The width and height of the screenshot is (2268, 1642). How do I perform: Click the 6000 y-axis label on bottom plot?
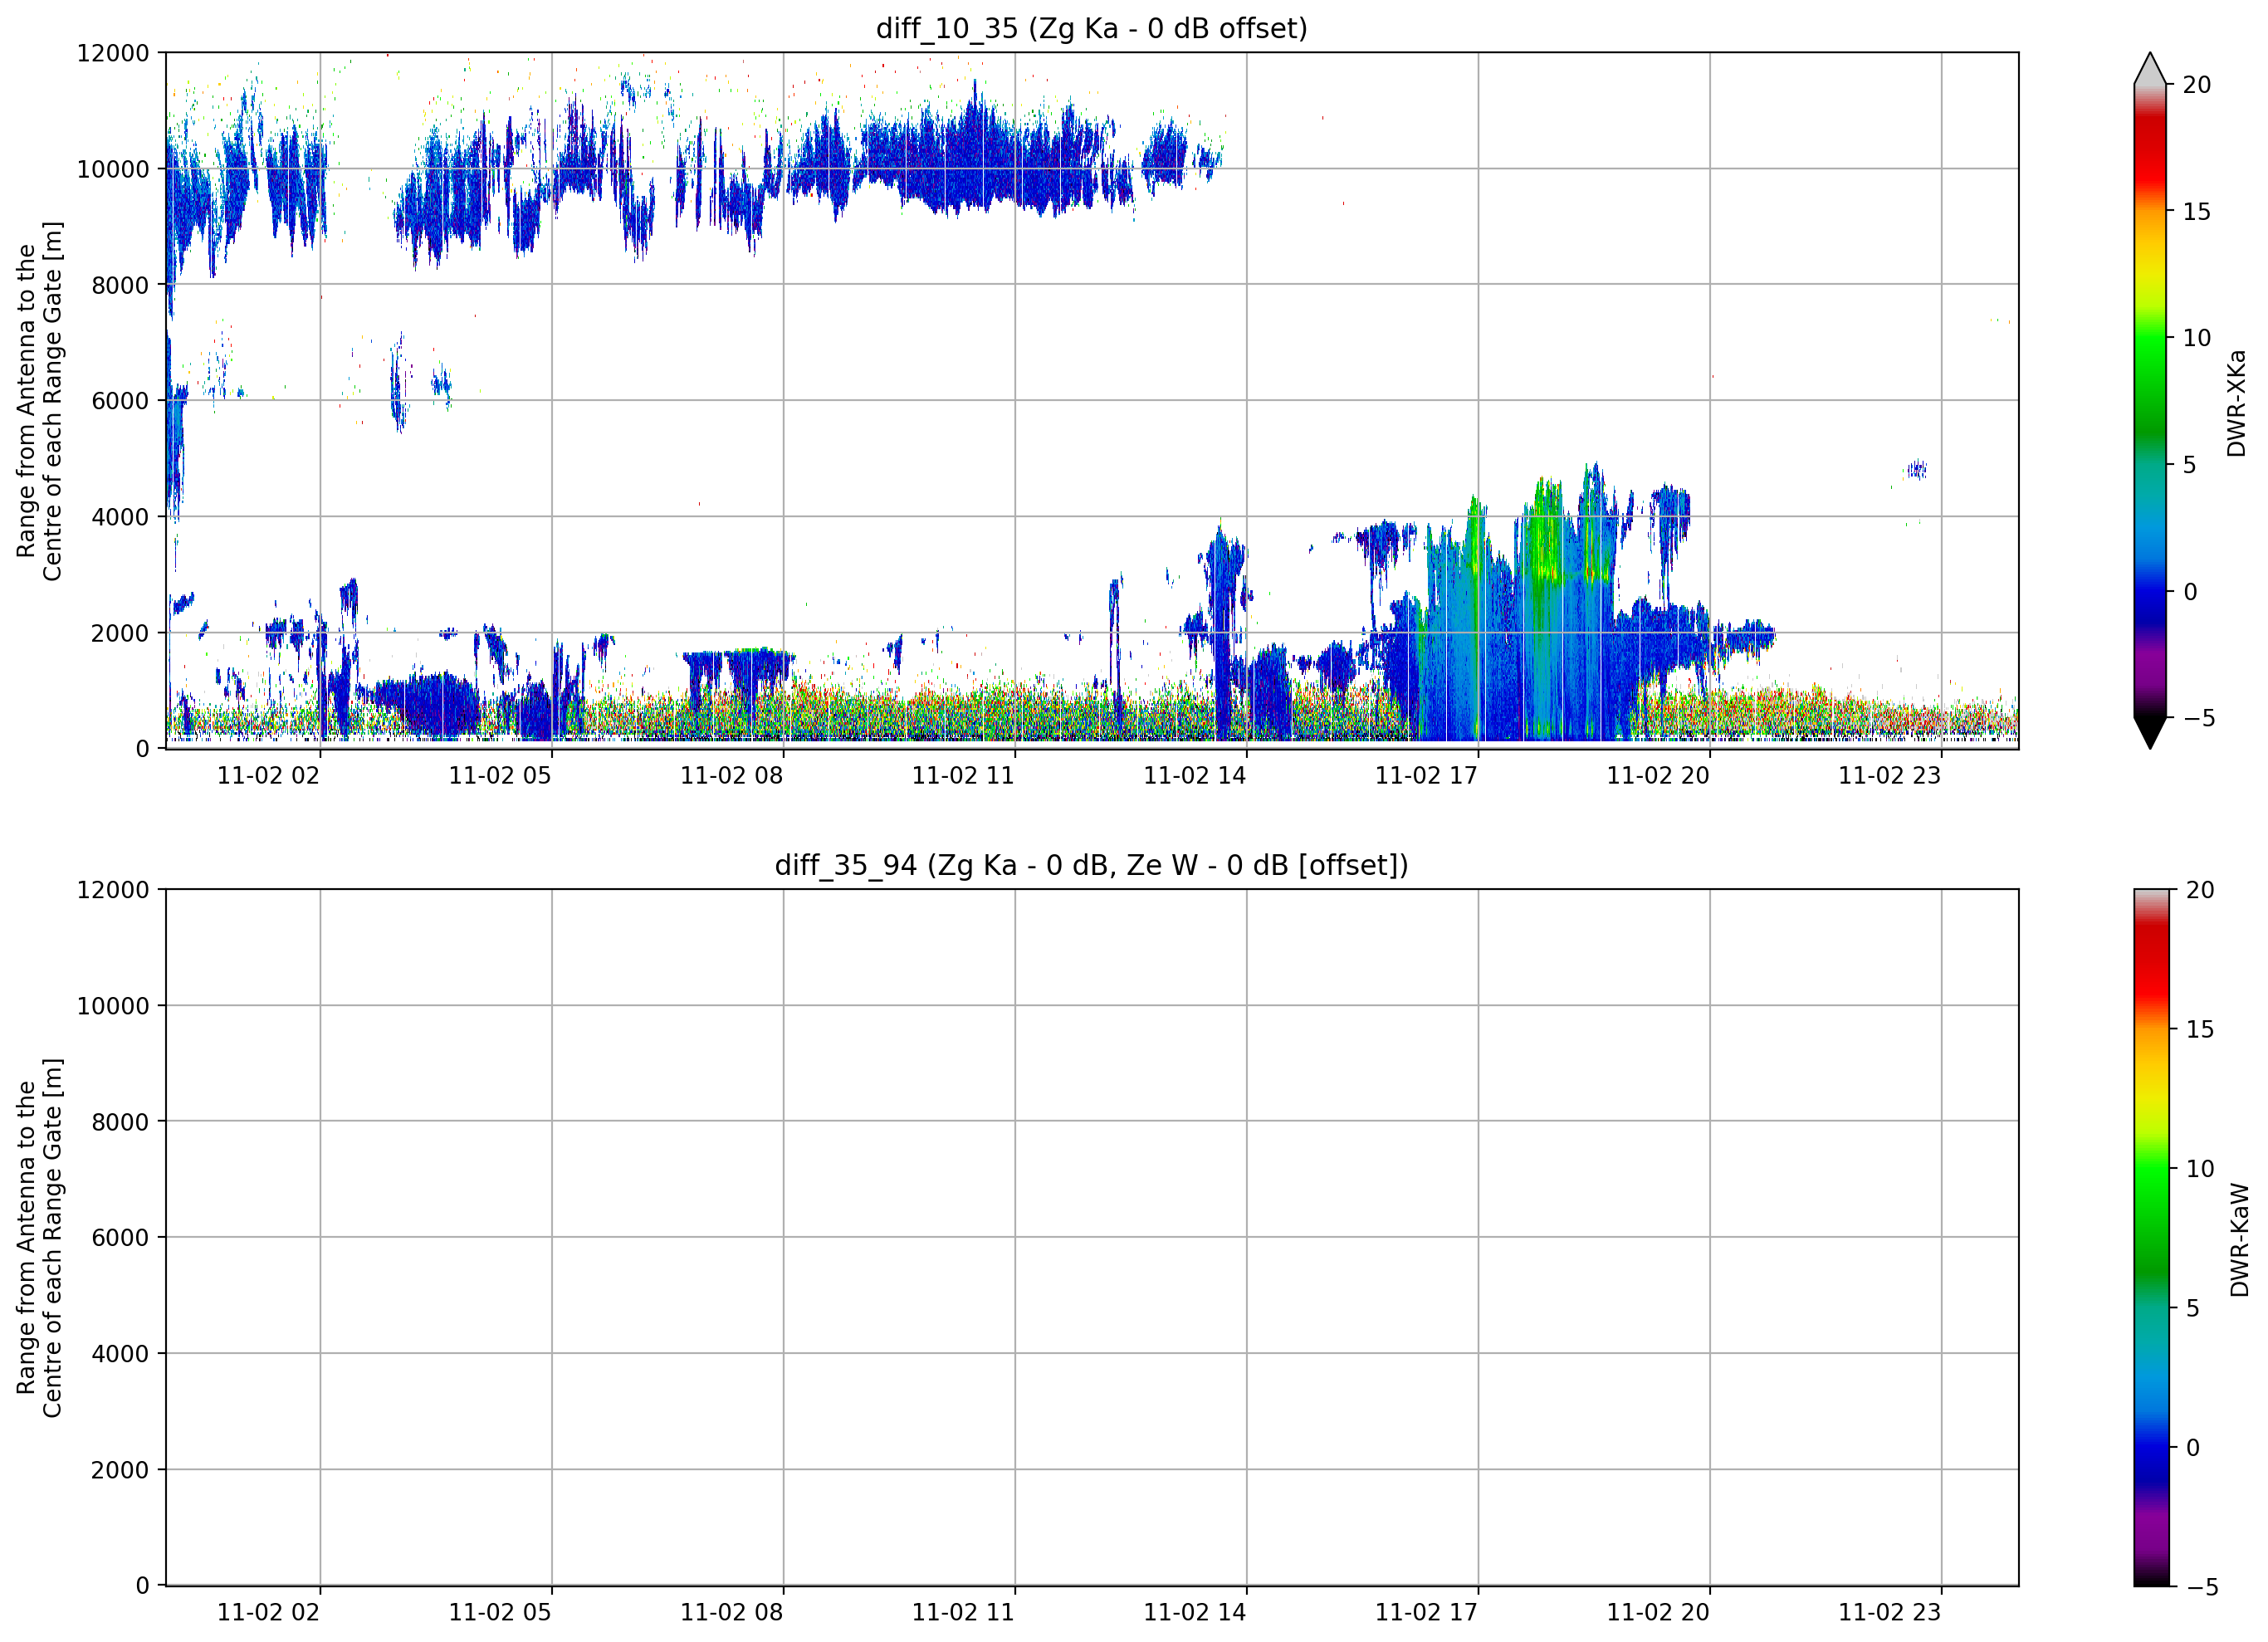point(120,1238)
